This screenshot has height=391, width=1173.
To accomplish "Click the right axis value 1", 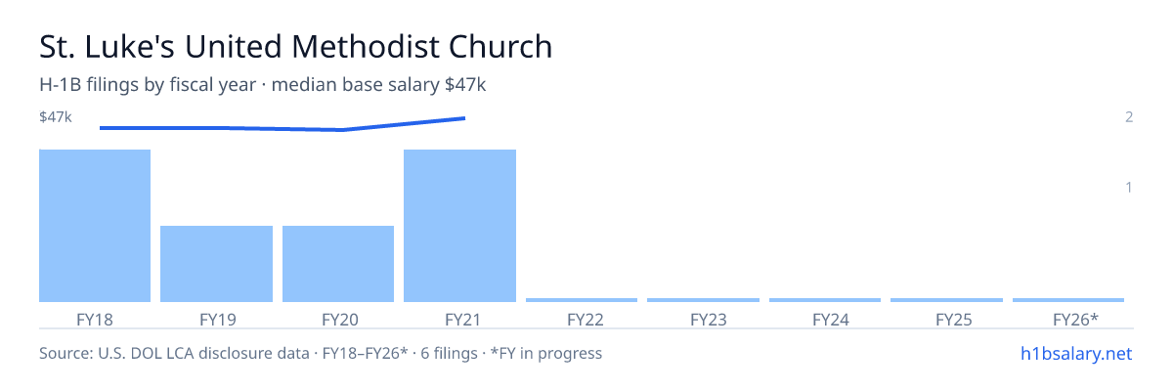I will pyautogui.click(x=1129, y=187).
